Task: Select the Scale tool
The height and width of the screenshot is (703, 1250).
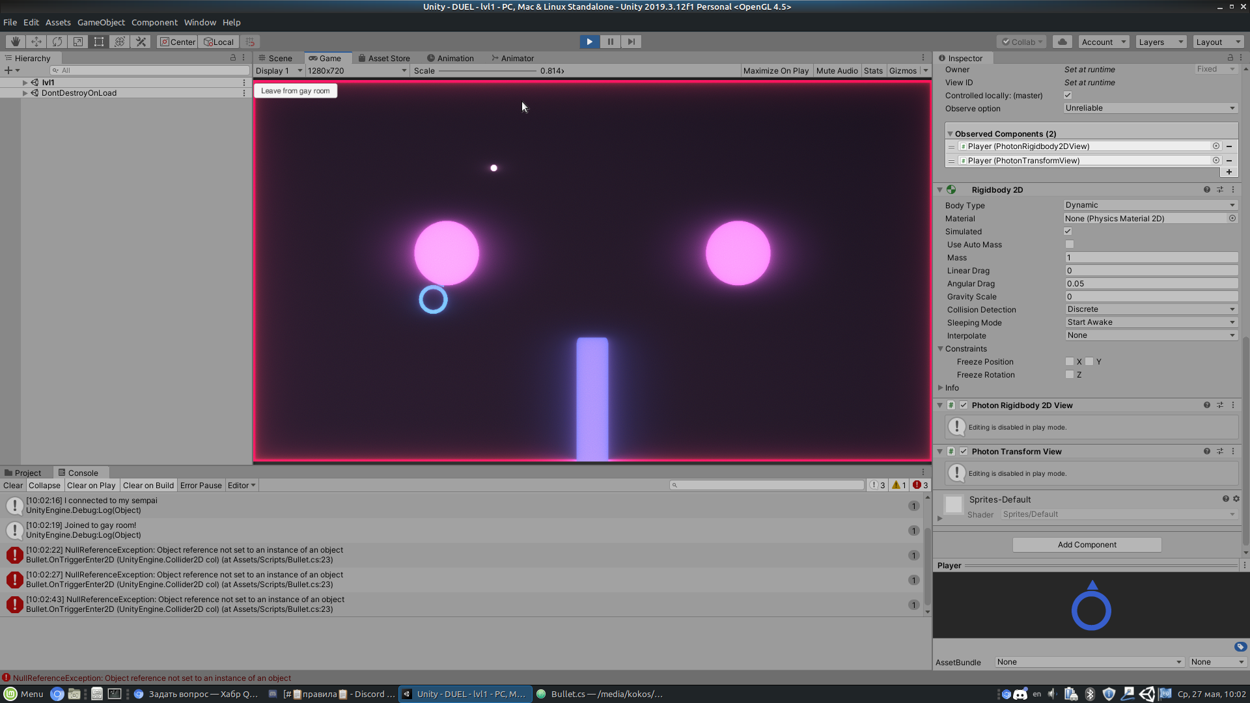Action: (x=78, y=42)
